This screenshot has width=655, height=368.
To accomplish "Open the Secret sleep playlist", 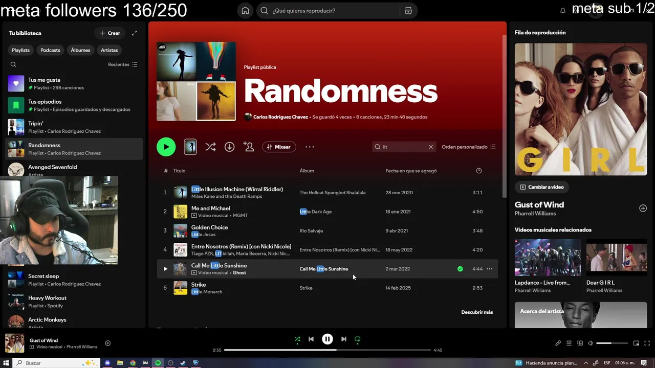I will [74, 280].
